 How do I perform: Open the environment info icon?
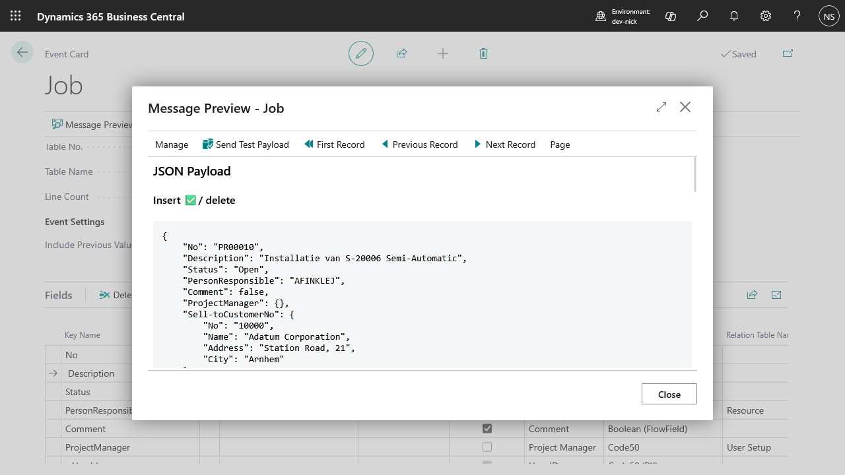pos(601,16)
